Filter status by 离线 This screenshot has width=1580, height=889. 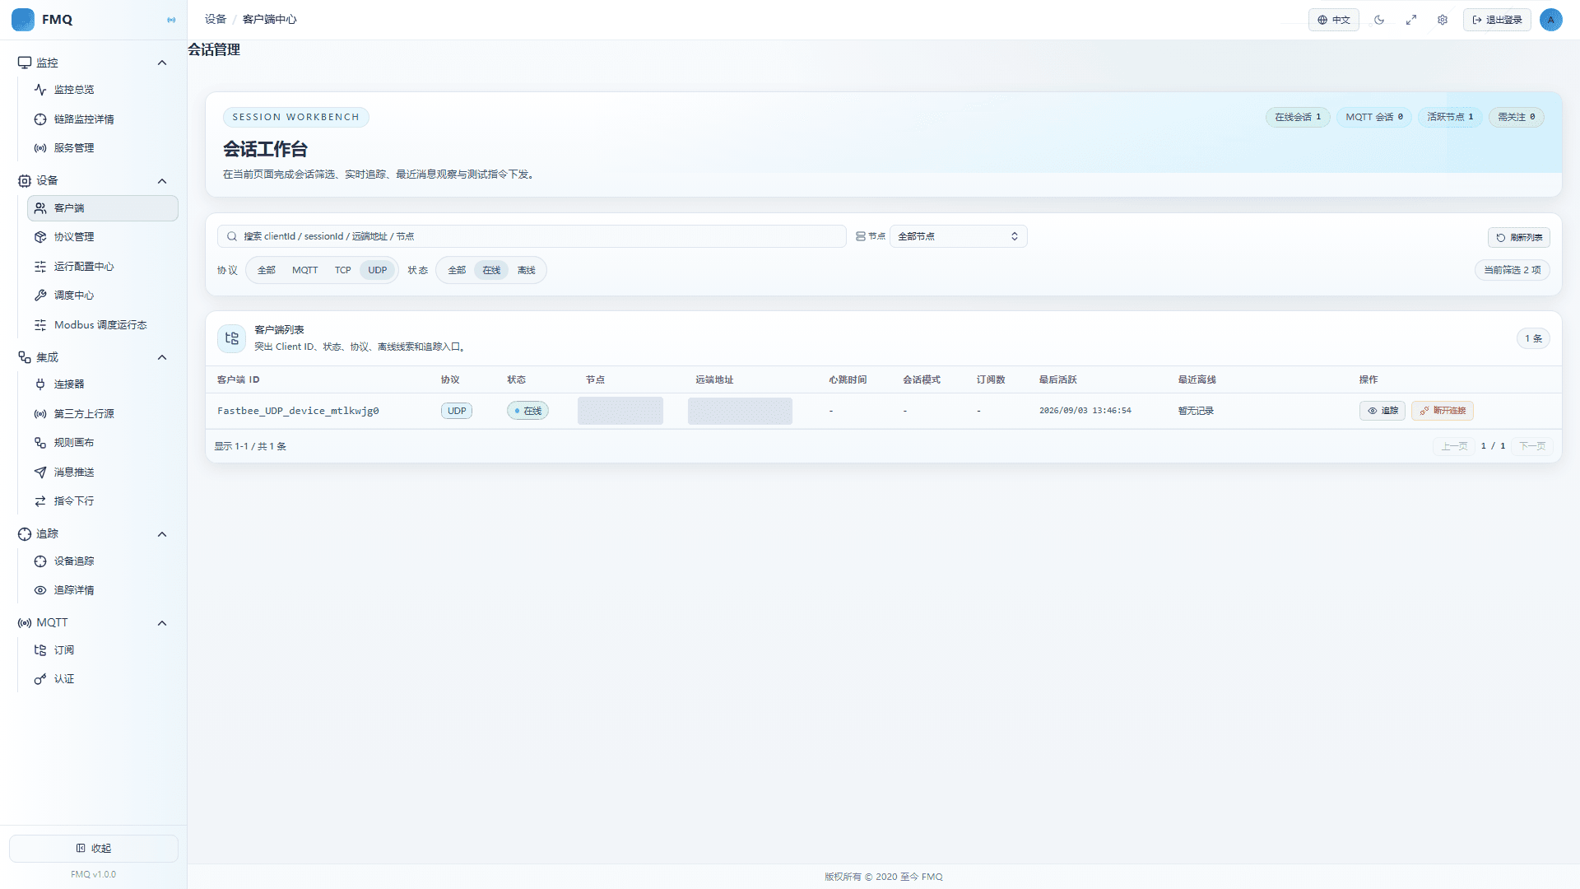pyautogui.click(x=526, y=270)
